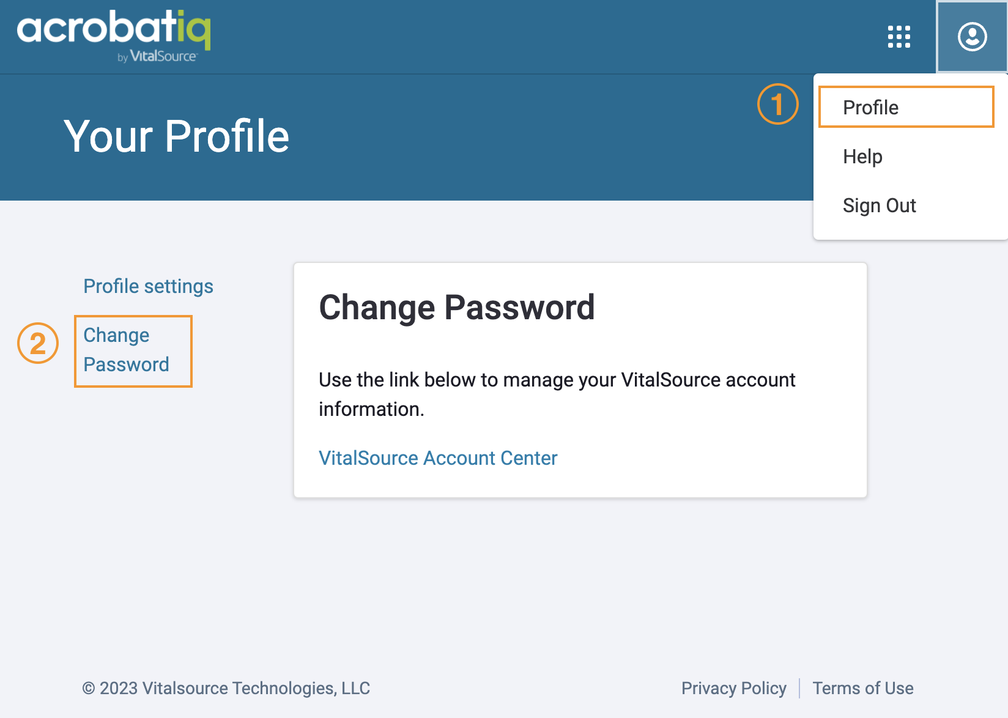The width and height of the screenshot is (1008, 718).
Task: Click the user account avatar icon
Action: (972, 37)
